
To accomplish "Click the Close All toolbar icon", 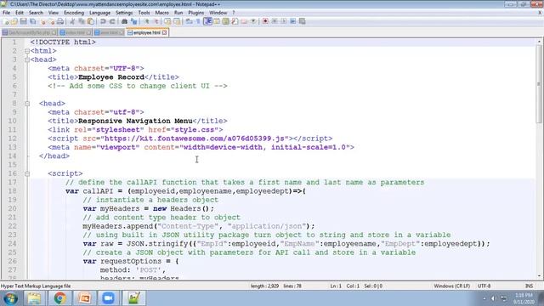I will pyautogui.click(x=52, y=21).
